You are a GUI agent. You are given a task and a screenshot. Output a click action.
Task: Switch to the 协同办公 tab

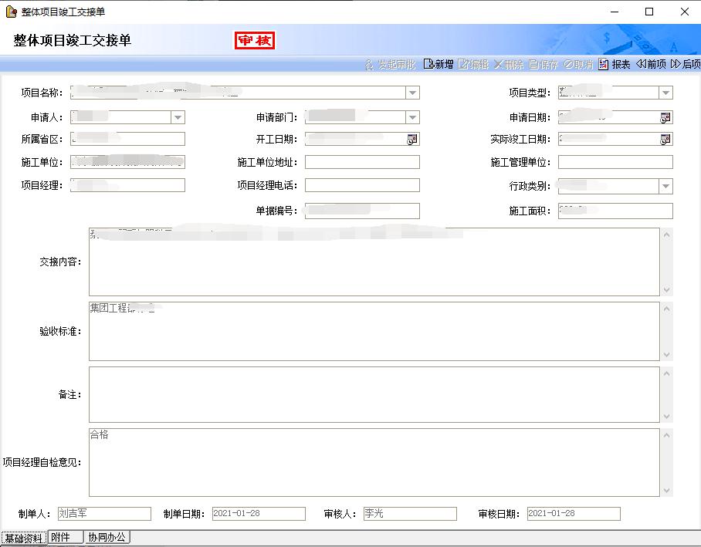pos(107,538)
